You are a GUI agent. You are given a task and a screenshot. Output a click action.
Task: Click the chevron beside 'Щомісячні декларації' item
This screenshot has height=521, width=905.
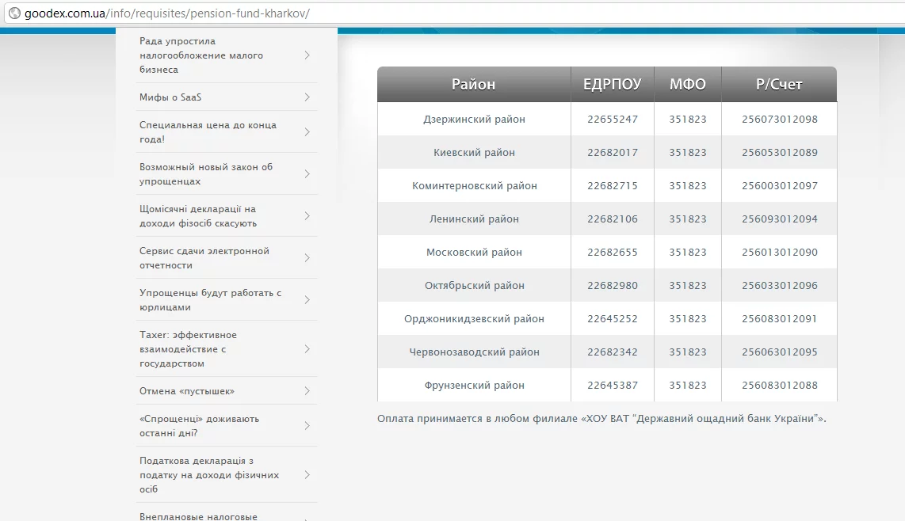click(307, 216)
